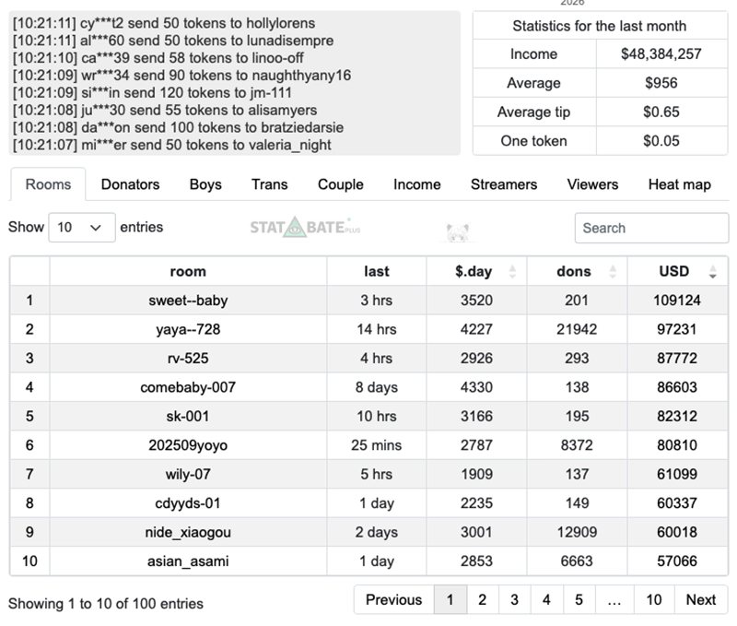The image size is (737, 626).
Task: Open the Couple tab
Action: 341,184
